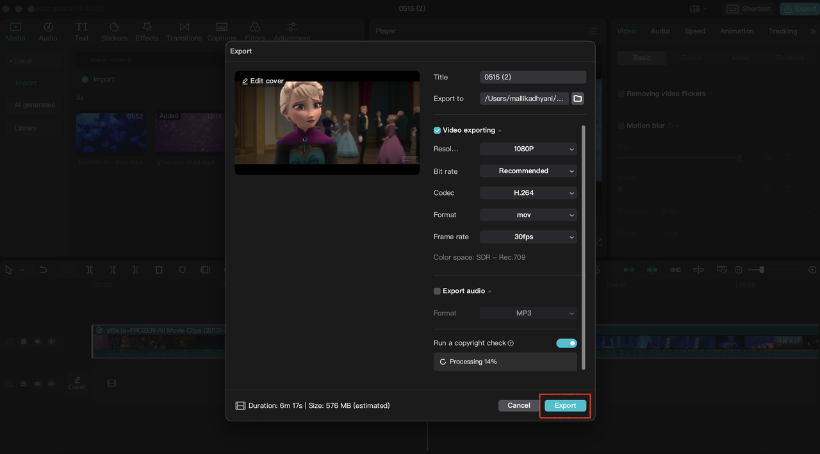The width and height of the screenshot is (820, 454).
Task: Click the Shortcut button in title bar
Action: pyautogui.click(x=749, y=9)
